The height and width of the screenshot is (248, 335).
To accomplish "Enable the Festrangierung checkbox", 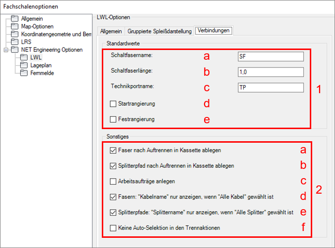I will pyautogui.click(x=113, y=119).
